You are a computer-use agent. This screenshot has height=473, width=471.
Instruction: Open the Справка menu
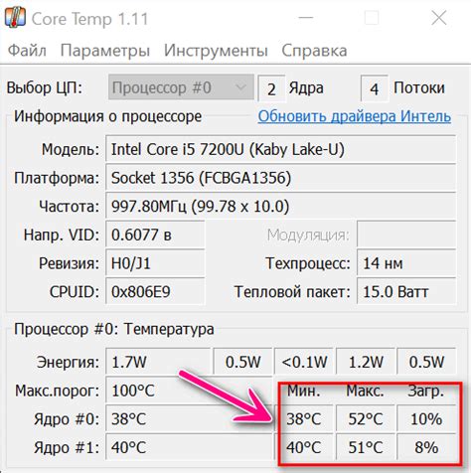click(314, 51)
